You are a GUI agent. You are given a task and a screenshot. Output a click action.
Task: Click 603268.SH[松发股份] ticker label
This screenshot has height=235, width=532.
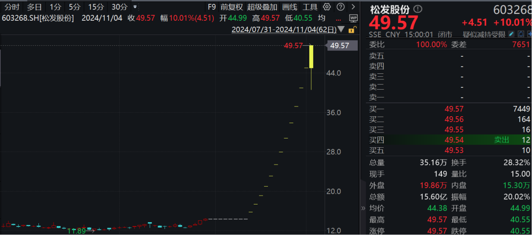point(38,18)
